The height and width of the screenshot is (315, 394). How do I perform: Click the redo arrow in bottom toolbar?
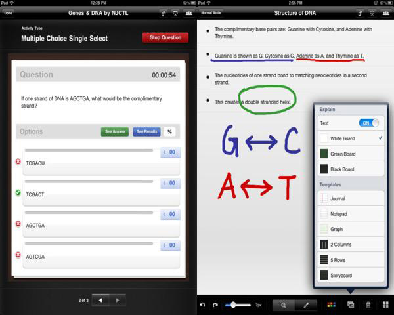215,305
